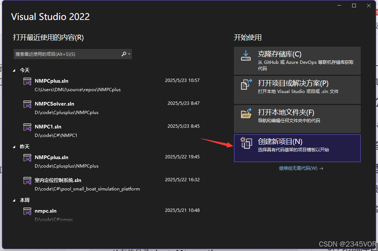Click solution icon beside 室内定位控制系统.sln
The image size is (378, 251).
pos(27,181)
